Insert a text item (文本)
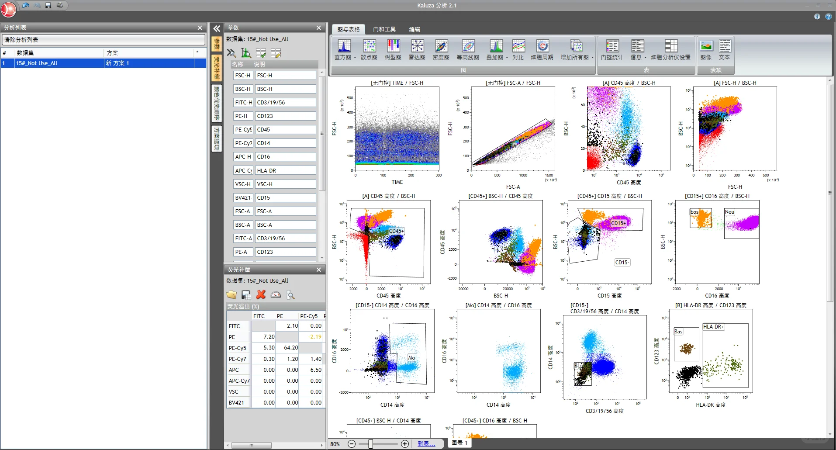This screenshot has height=450, width=836. [x=725, y=49]
